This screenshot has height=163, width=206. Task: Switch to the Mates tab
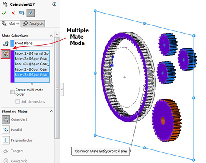(10, 24)
